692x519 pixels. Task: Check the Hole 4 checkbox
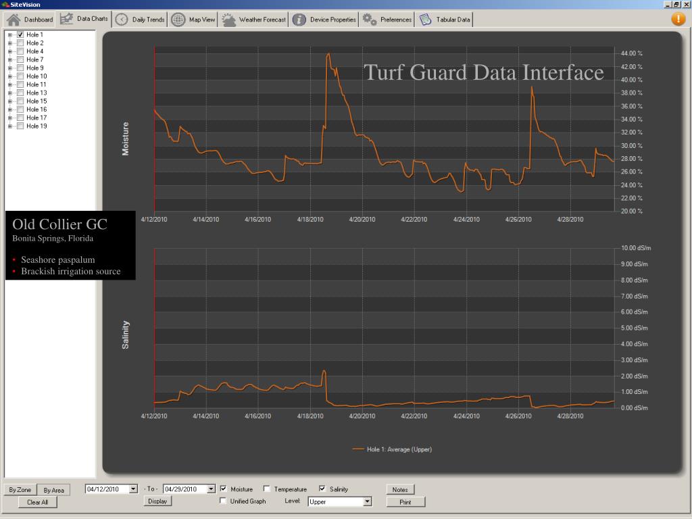(20, 51)
